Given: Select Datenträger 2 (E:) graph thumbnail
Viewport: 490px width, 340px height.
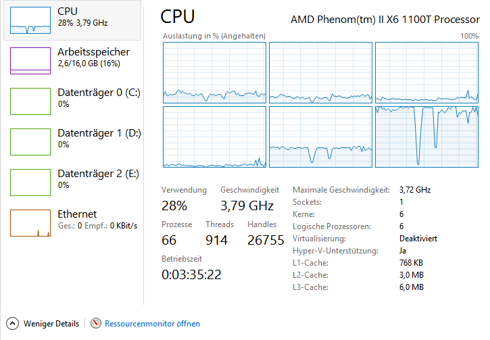Looking at the screenshot, I should tap(30, 183).
